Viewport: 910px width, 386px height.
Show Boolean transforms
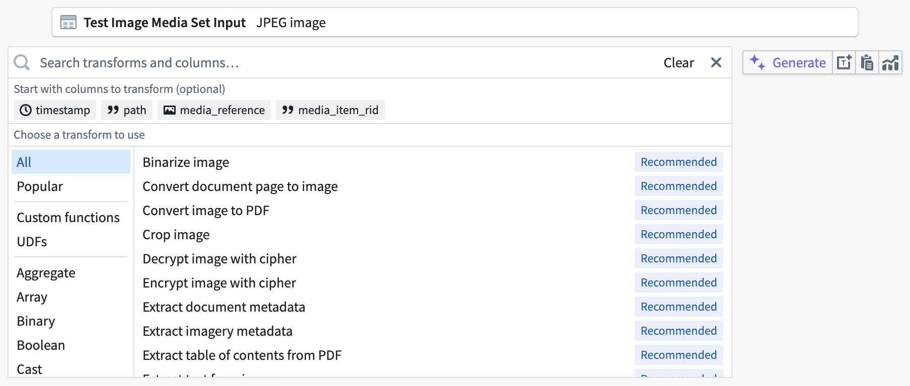click(71, 345)
